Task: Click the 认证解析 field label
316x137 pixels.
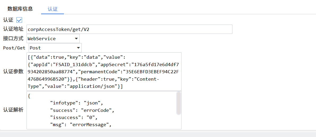Action: (x=13, y=110)
